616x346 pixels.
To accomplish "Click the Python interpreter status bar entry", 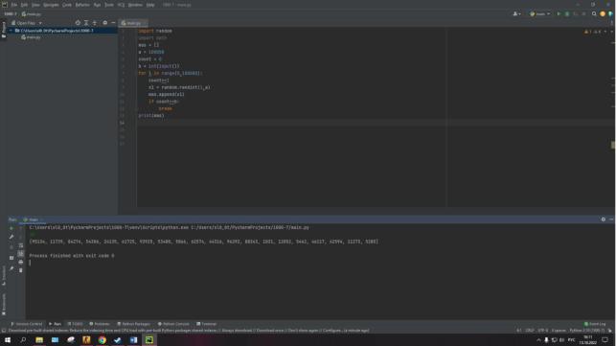I will 587,331.
